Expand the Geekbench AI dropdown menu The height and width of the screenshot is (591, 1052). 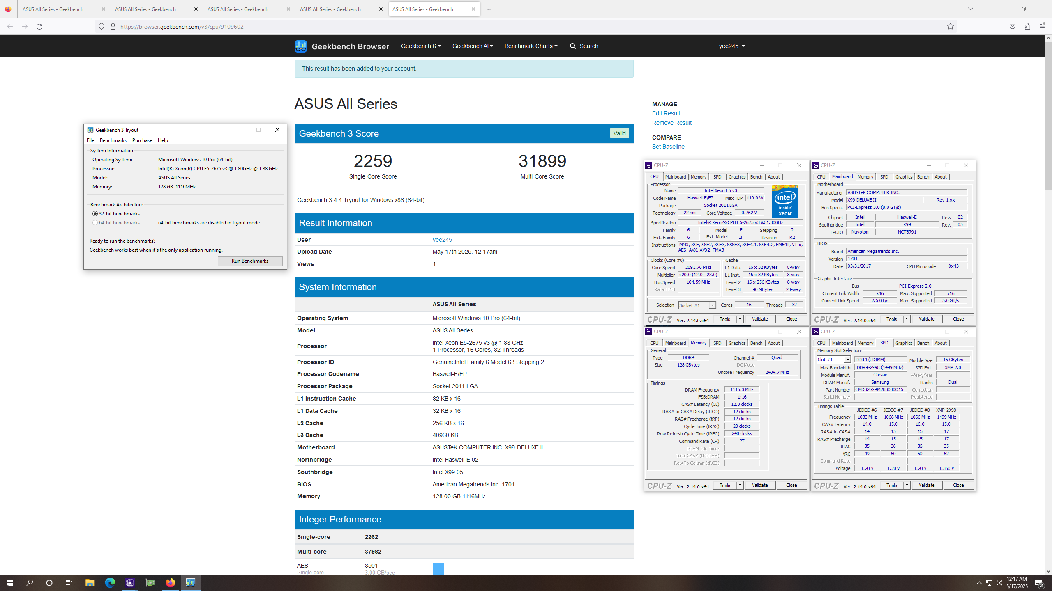click(473, 46)
